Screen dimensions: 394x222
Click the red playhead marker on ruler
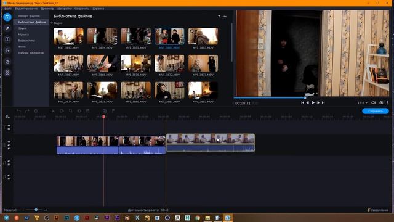(x=103, y=117)
